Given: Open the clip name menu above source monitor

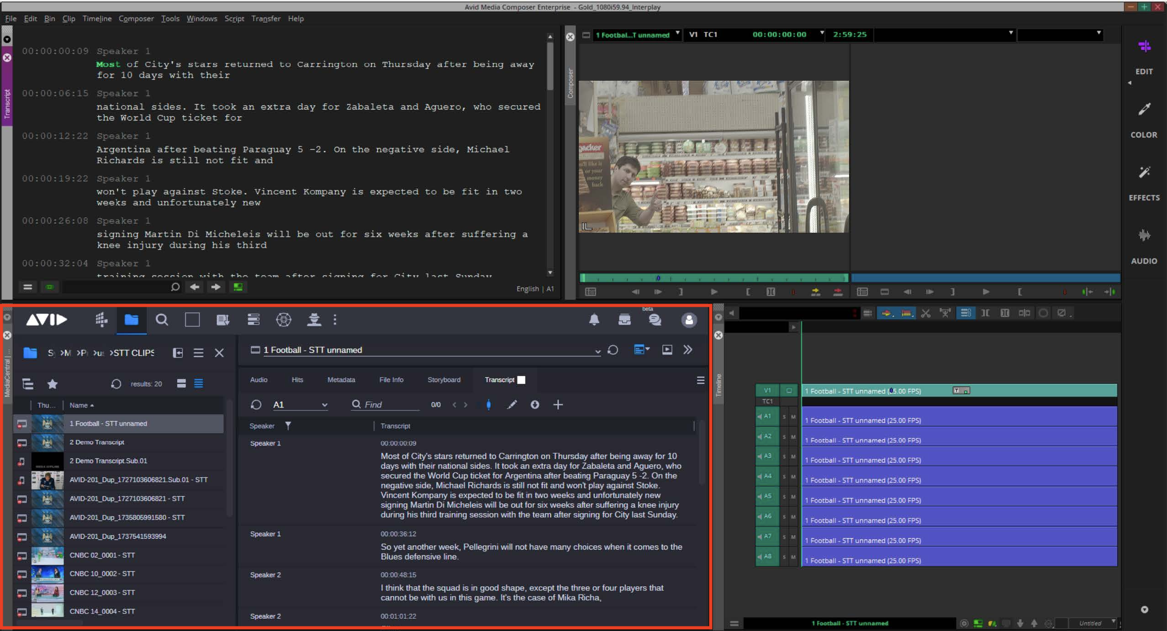Looking at the screenshot, I should click(637, 35).
